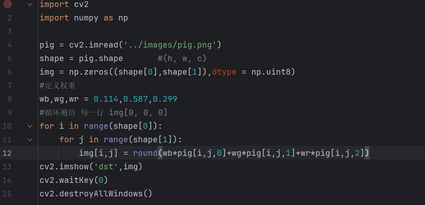Click 'wb,wg,wr' variable names

point(59,99)
